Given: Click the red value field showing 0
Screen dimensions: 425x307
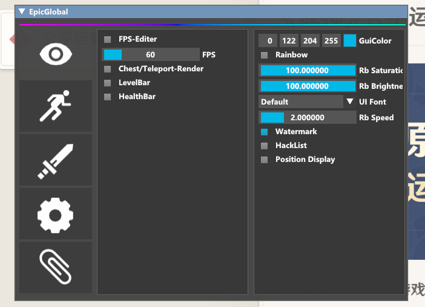Looking at the screenshot, I should (x=268, y=40).
